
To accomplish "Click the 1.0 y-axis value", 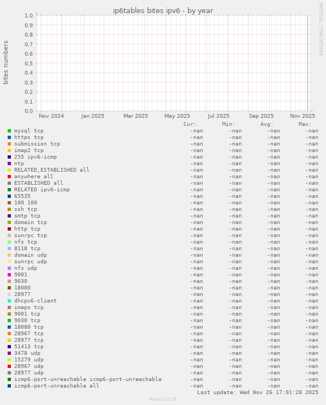I will point(29,15).
